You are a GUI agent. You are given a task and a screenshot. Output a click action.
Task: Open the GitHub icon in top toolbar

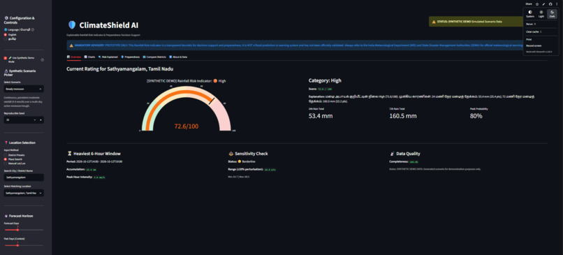point(550,4)
